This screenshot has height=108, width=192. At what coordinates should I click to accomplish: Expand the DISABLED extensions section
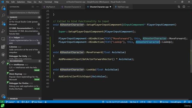[24, 99]
